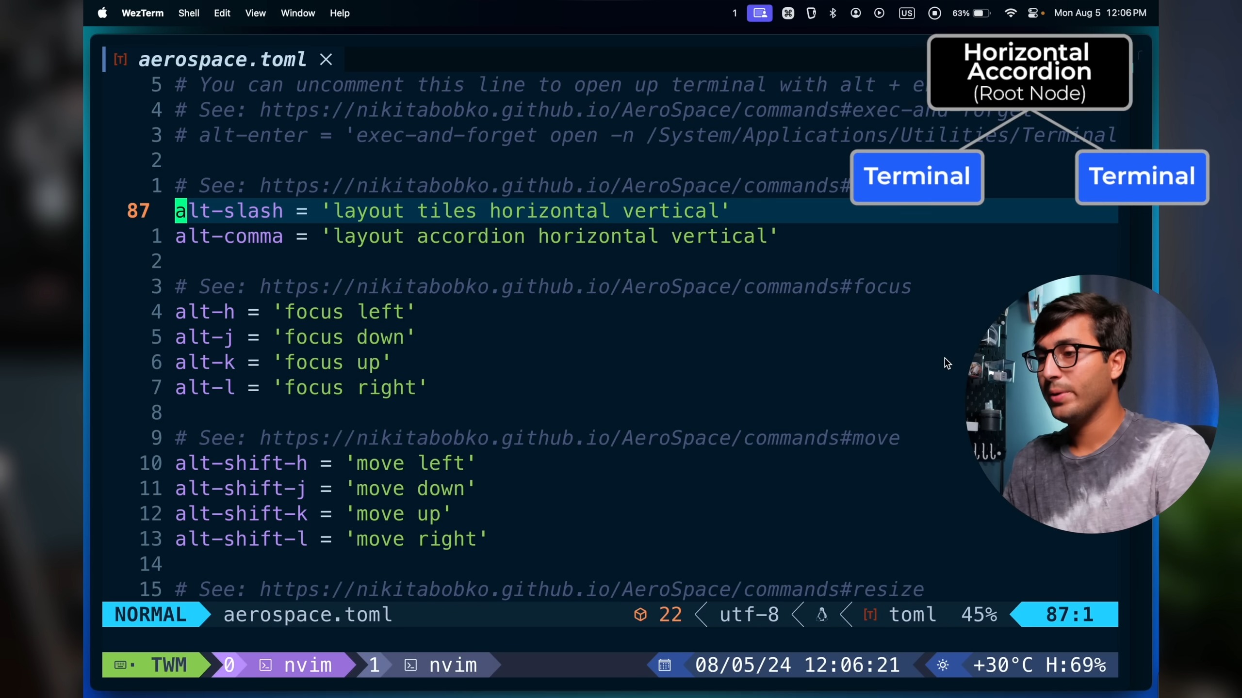Click the Apple menu logo
The image size is (1242, 698).
[102, 13]
